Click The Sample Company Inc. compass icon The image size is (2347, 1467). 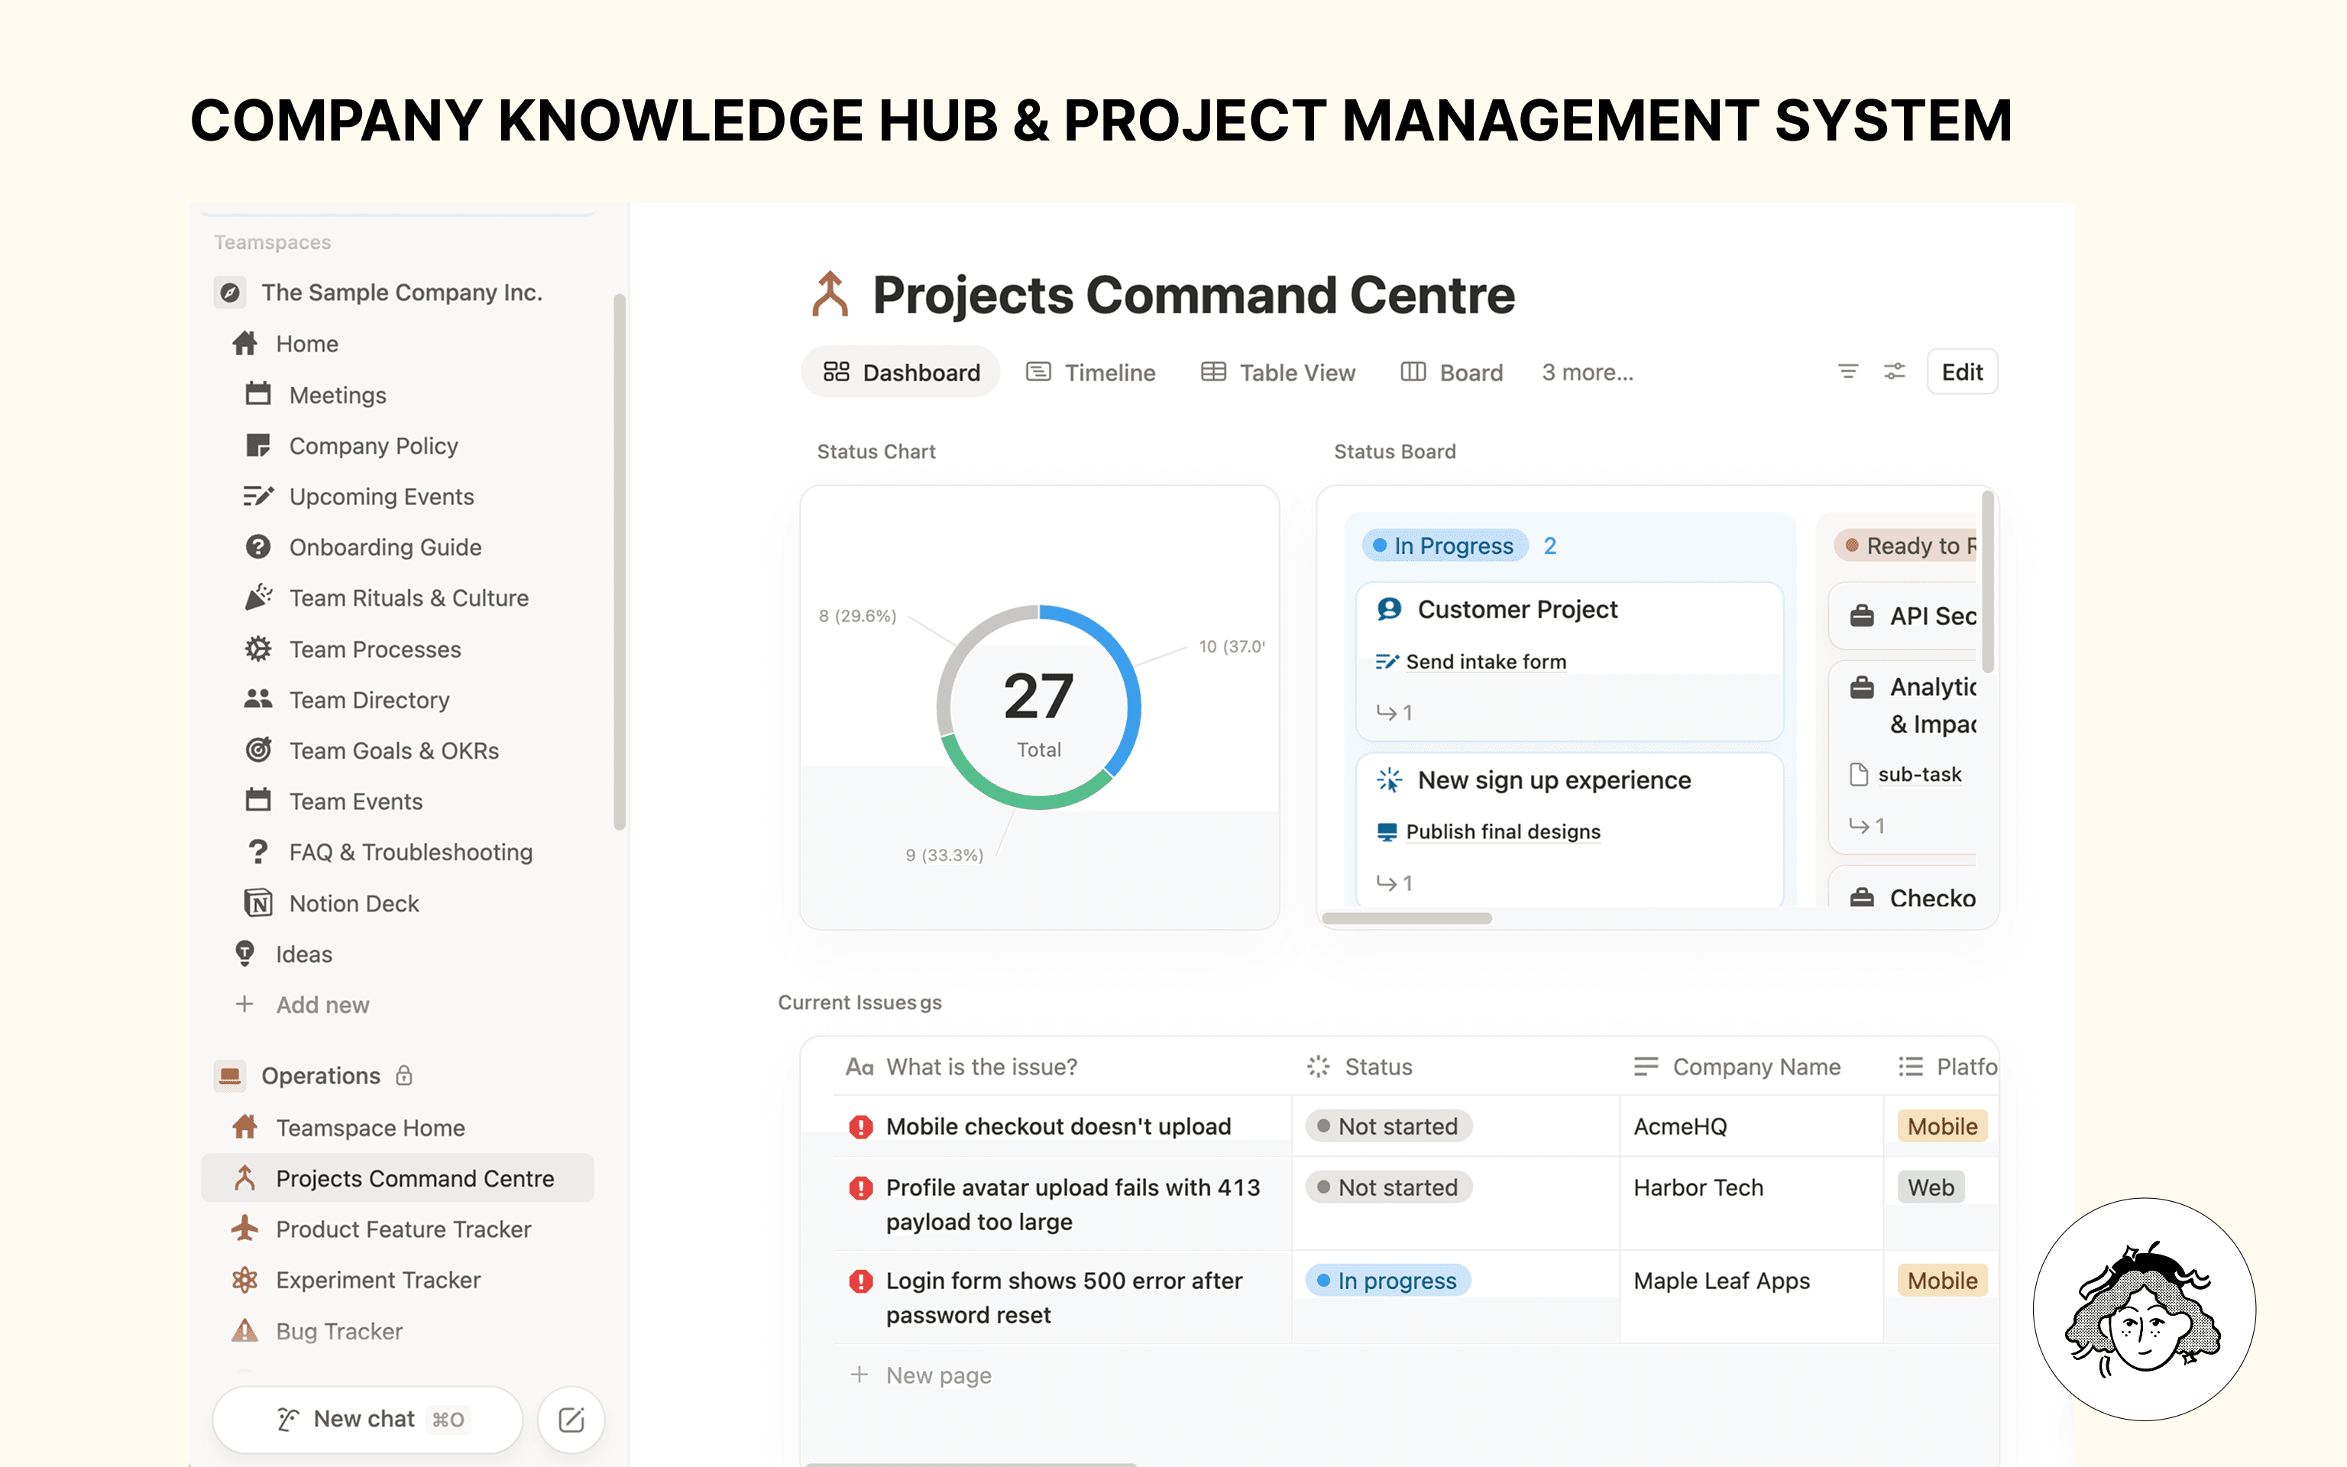230,292
